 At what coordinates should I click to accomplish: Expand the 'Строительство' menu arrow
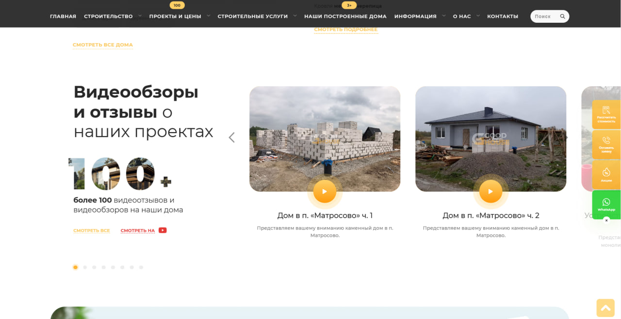pos(140,15)
